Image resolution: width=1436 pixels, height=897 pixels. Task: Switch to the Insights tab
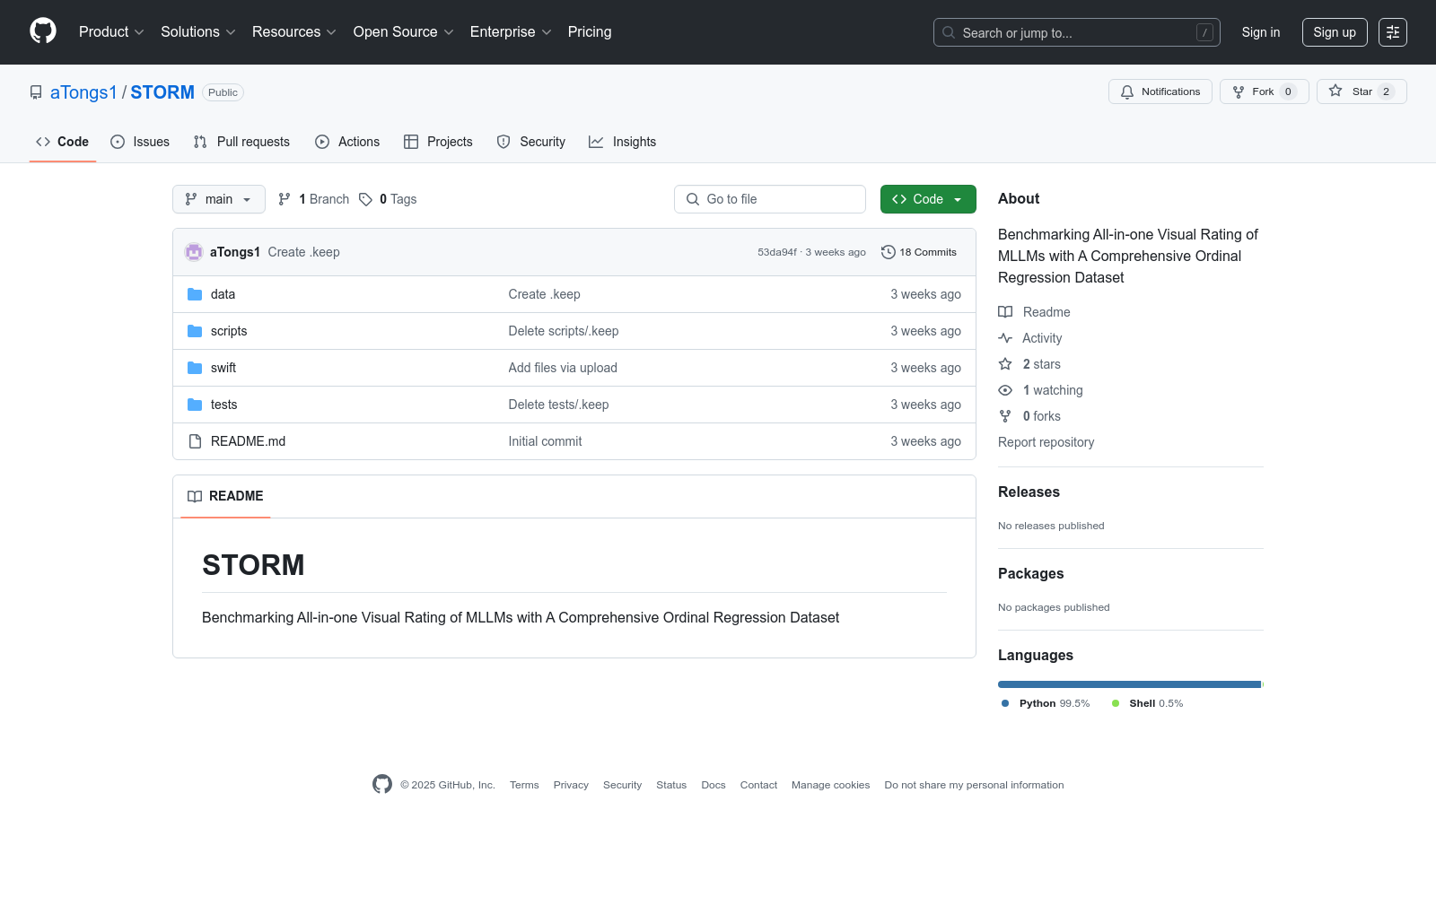point(623,142)
